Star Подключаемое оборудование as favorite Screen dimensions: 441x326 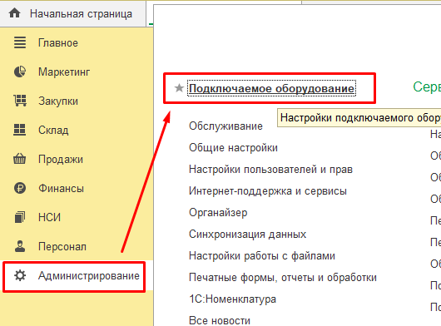coord(179,88)
